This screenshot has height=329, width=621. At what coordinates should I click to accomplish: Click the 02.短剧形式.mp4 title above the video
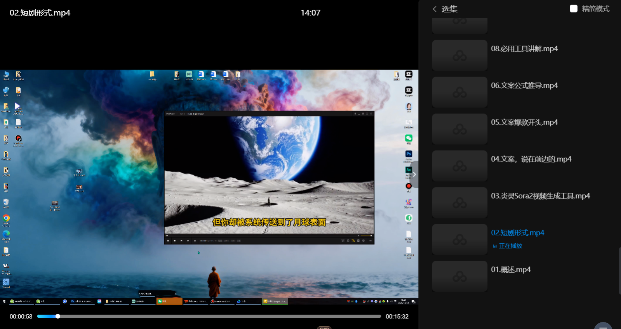(x=40, y=13)
